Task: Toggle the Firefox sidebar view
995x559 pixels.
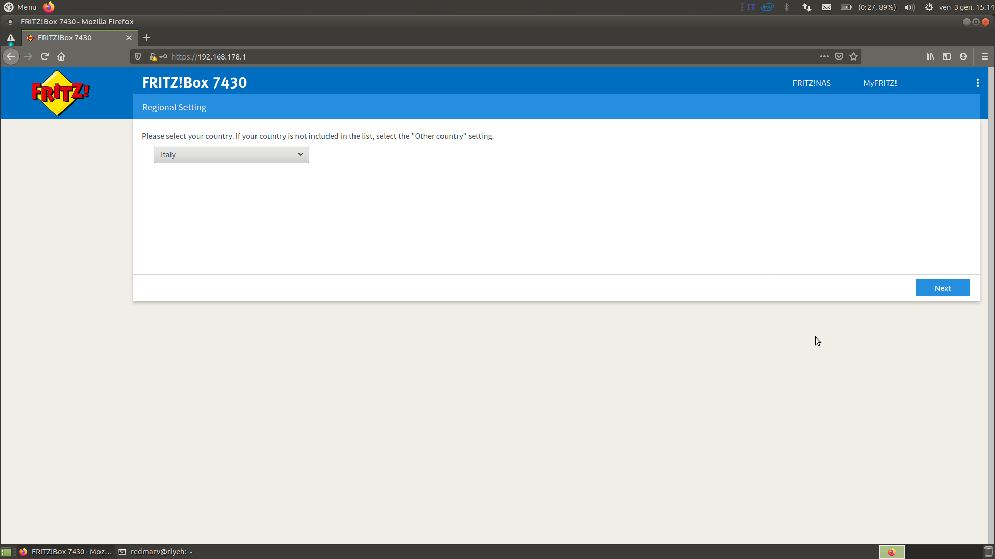Action: pos(947,56)
